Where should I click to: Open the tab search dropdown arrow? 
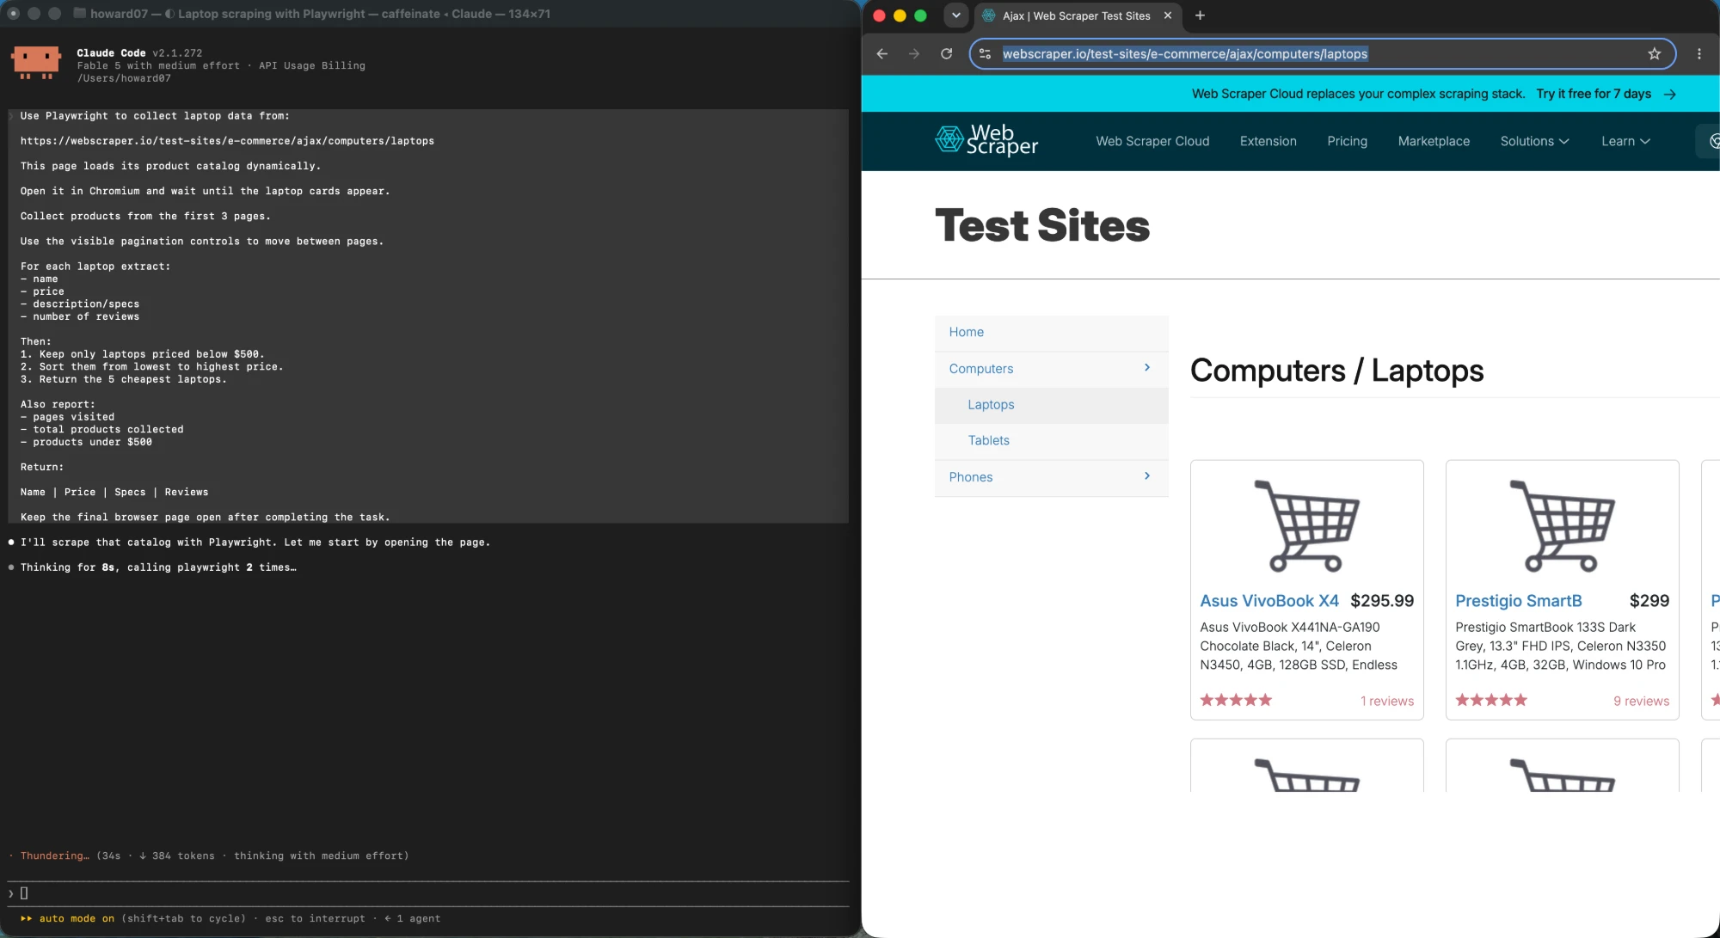(x=955, y=15)
